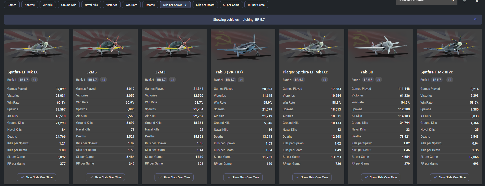Open Plagis' Spitfire LF Mk IXc image

point(312,46)
